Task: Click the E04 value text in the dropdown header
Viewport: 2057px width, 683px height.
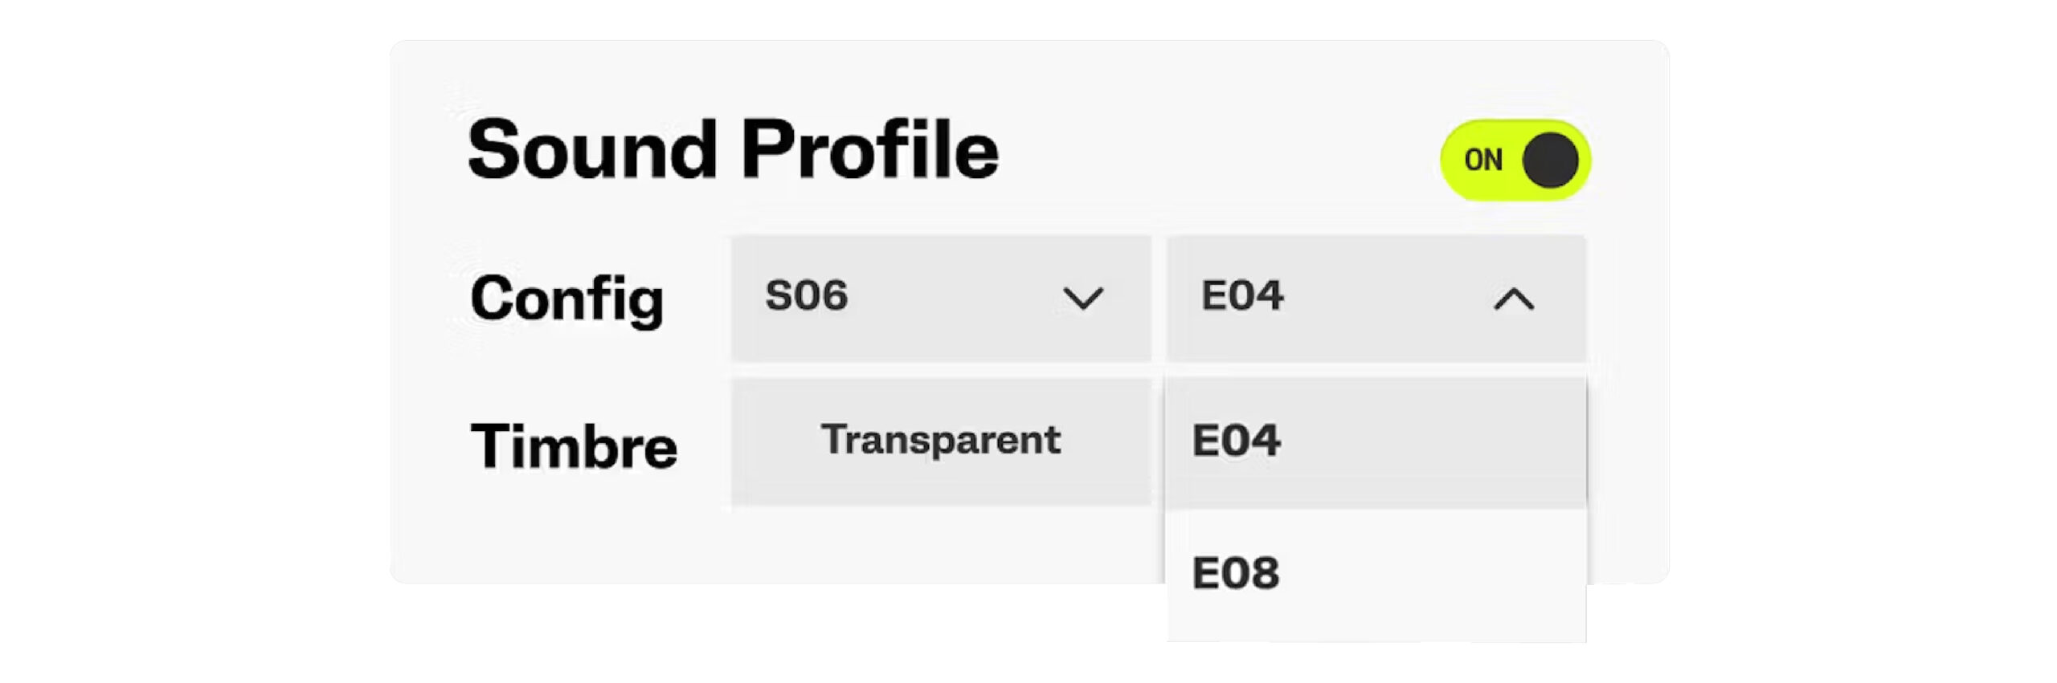Action: pos(1242,295)
